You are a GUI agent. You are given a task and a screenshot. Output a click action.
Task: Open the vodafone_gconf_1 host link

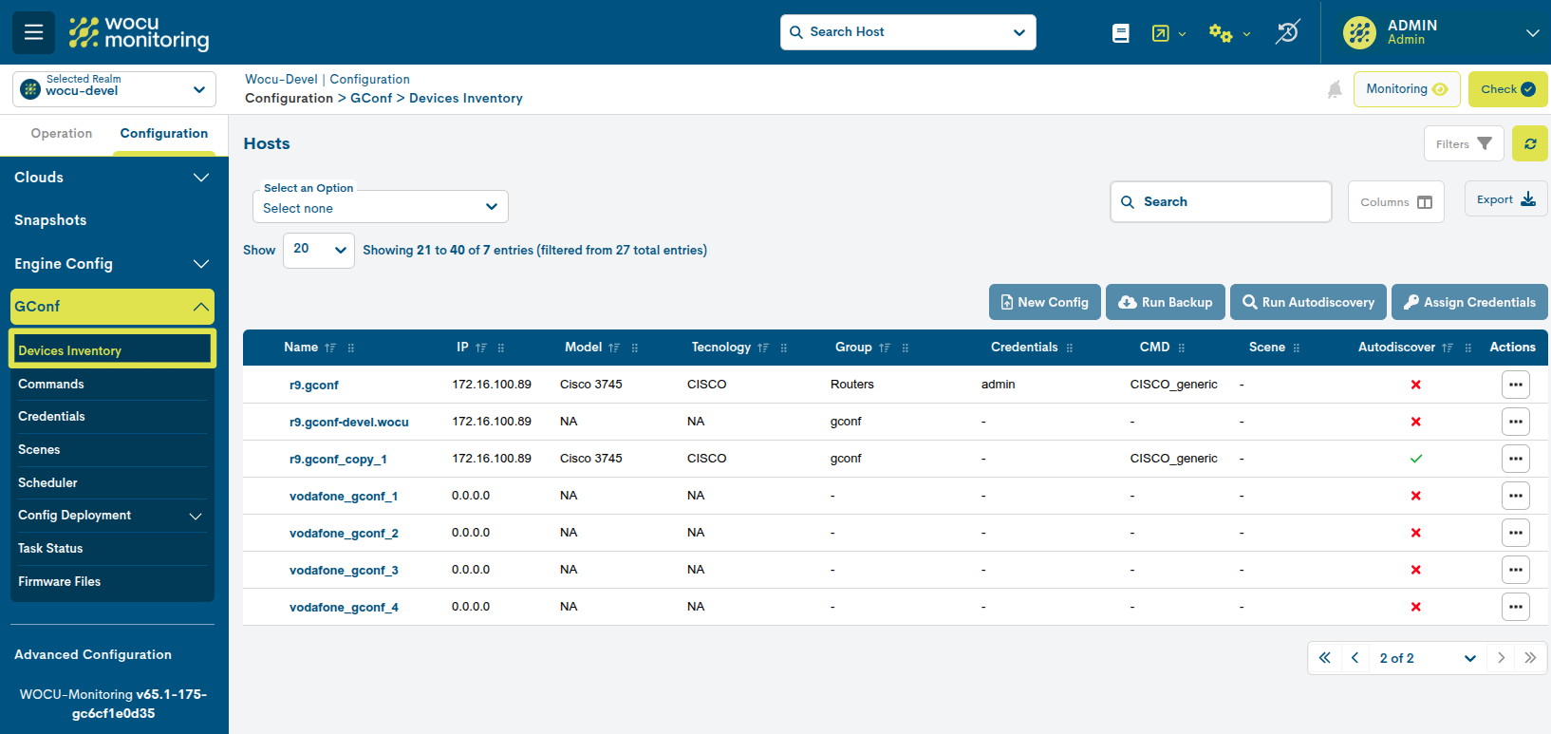pyautogui.click(x=343, y=497)
